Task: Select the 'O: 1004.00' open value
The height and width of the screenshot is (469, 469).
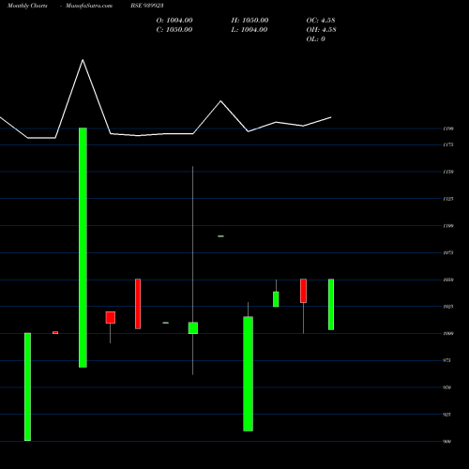Action: tap(174, 21)
